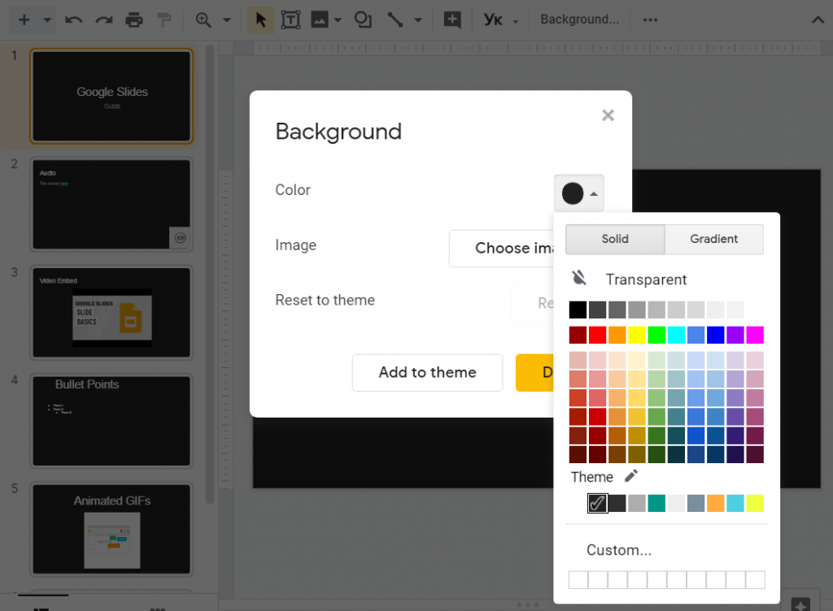This screenshot has height=611, width=833.
Task: Select the Text box tool
Action: [x=290, y=19]
